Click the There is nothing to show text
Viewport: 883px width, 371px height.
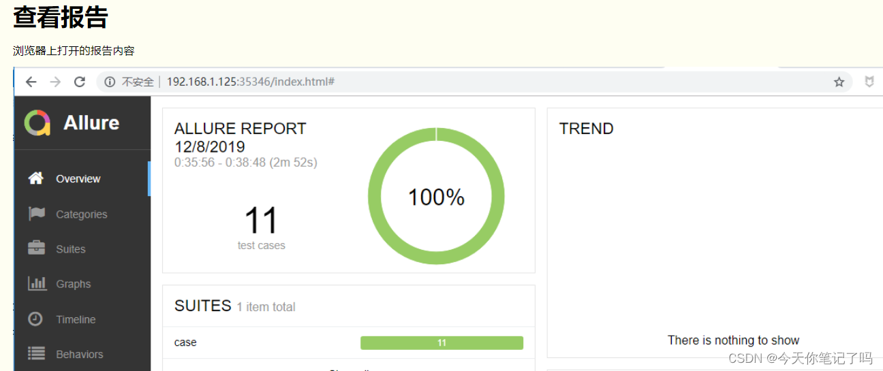click(x=733, y=340)
